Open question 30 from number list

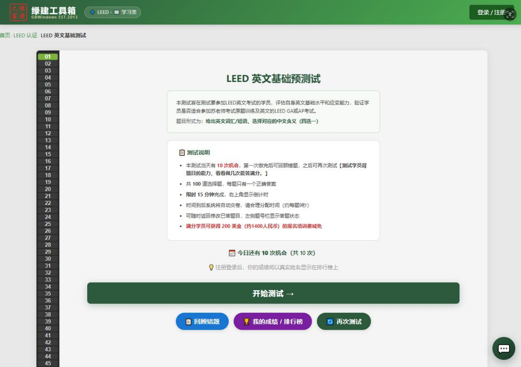coord(48,259)
